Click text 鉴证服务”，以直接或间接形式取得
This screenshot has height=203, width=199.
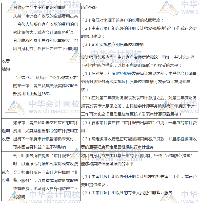click(46, 180)
